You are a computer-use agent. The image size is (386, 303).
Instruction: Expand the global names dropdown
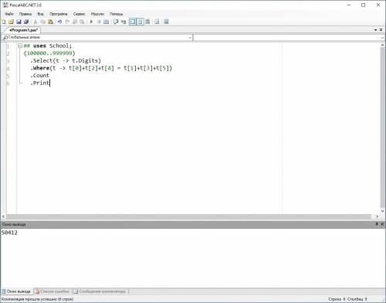click(x=190, y=38)
